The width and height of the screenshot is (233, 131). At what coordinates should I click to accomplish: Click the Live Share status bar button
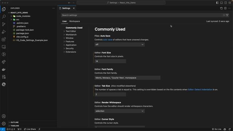[30, 129]
